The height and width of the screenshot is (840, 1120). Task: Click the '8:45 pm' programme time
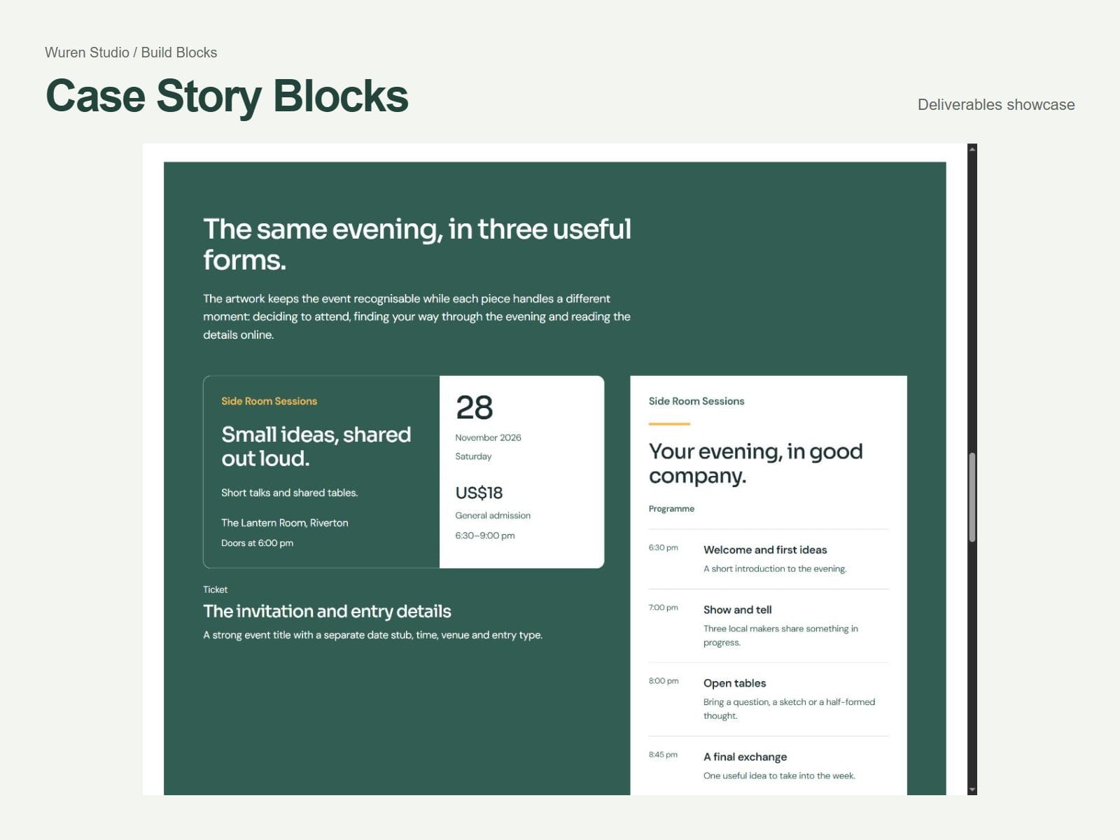[x=663, y=755]
